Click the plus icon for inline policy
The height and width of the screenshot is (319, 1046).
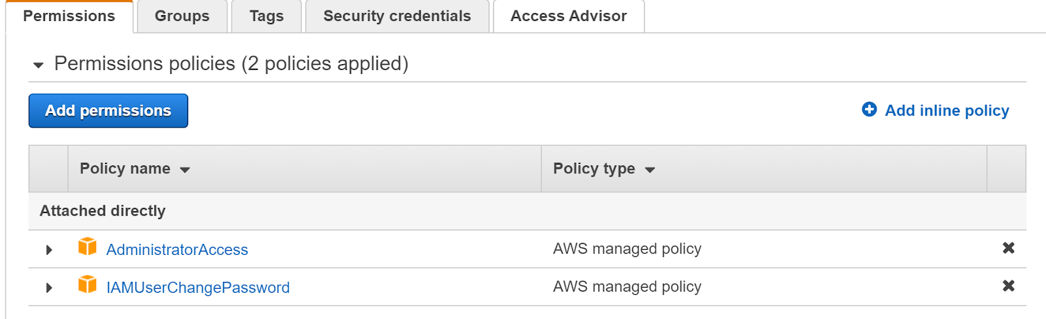[869, 110]
